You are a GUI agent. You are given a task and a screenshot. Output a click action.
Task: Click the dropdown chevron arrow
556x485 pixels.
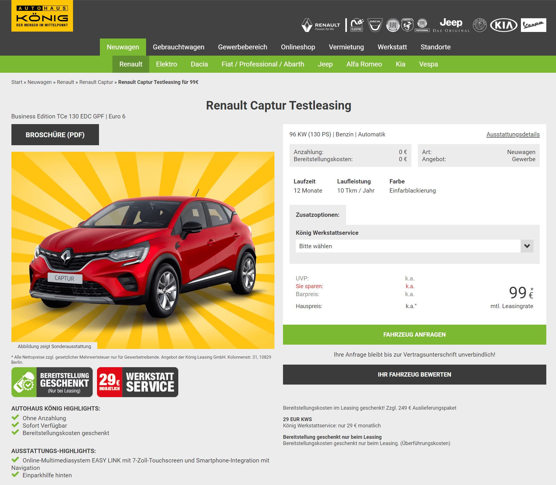click(527, 246)
